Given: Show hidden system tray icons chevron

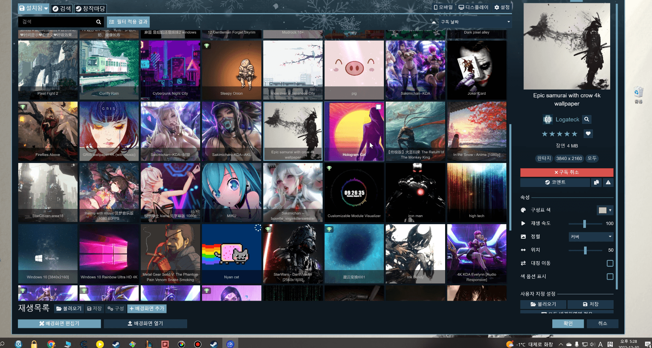Looking at the screenshot, I should pos(561,344).
